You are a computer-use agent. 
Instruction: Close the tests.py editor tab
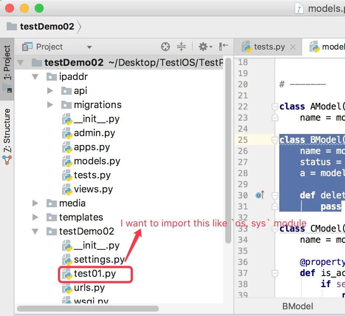click(x=293, y=47)
